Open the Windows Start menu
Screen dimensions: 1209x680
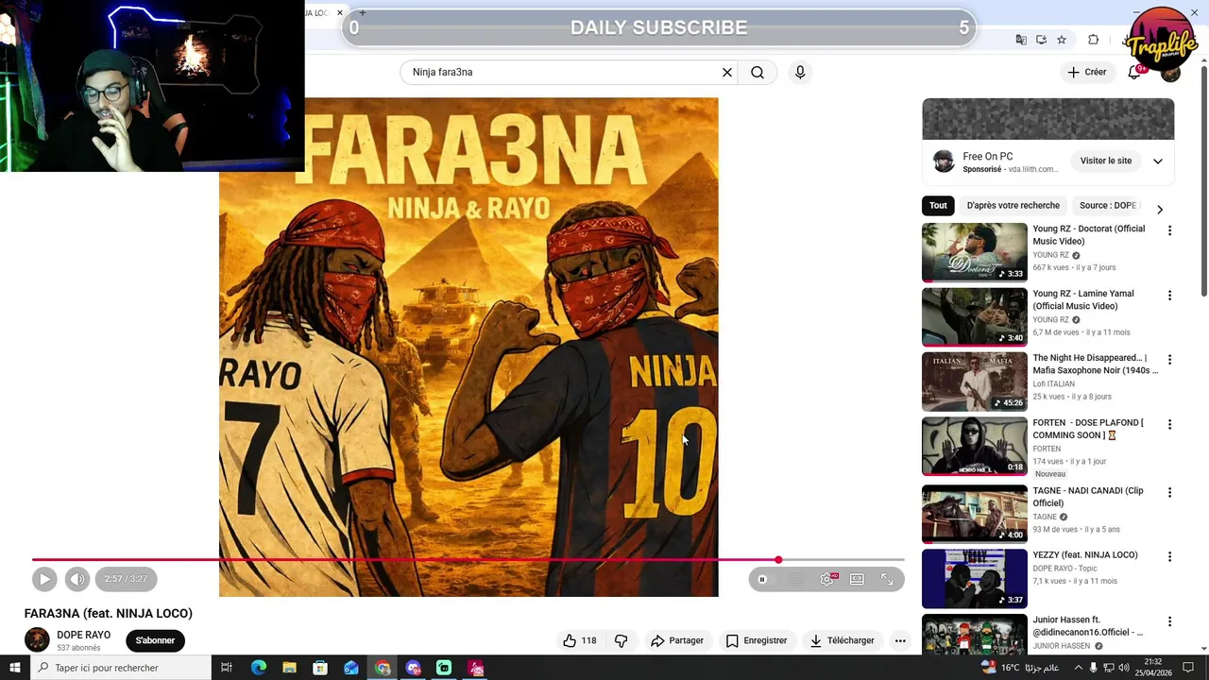tap(15, 668)
